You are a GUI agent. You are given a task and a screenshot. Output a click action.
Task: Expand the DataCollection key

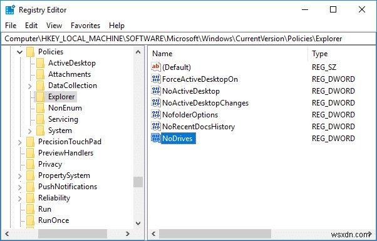(x=30, y=86)
